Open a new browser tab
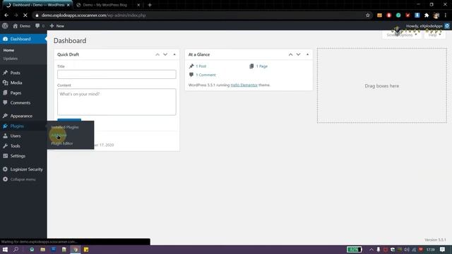Screen dimensions: 452x254 pos(150,5)
